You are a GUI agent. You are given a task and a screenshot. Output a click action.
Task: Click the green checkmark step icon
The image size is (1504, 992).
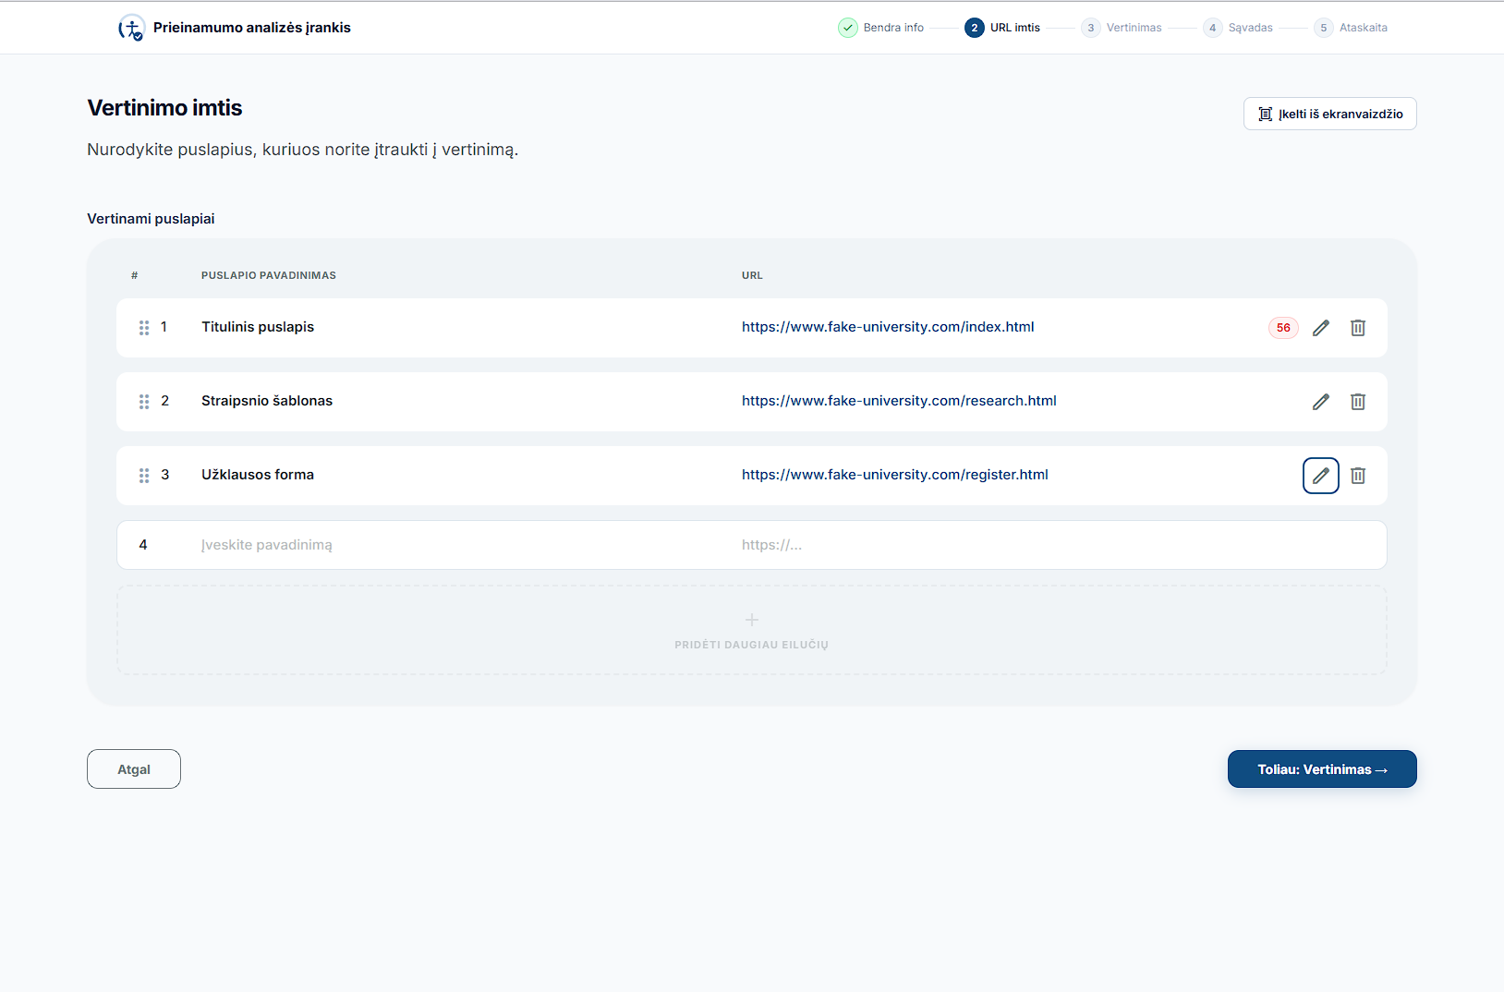click(x=848, y=28)
